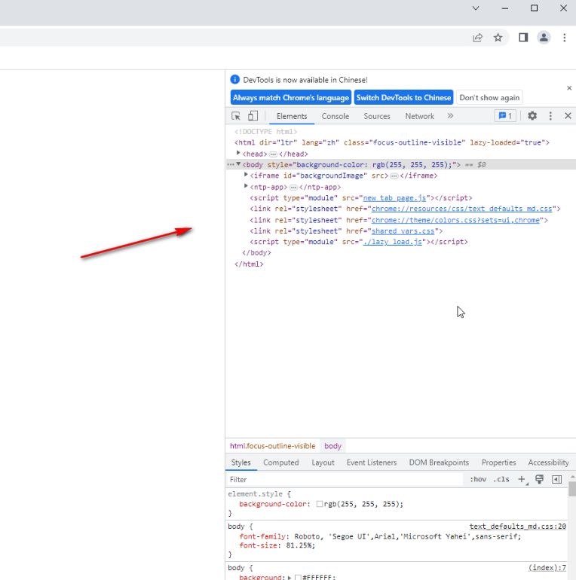Toggle the .cls element classes panel

click(x=501, y=479)
